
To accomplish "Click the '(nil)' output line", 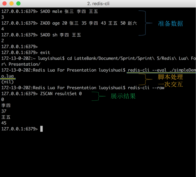I will (7, 82).
